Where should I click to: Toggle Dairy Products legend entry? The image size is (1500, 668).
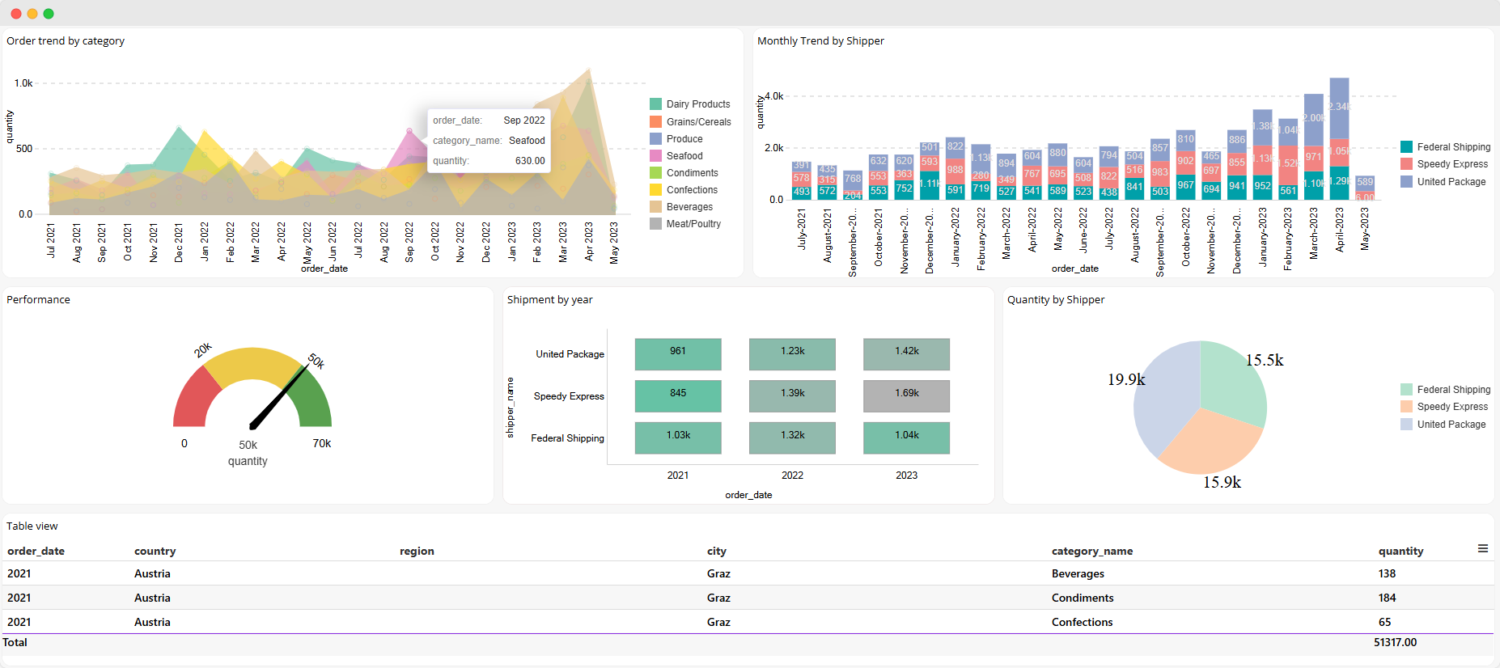click(x=690, y=104)
